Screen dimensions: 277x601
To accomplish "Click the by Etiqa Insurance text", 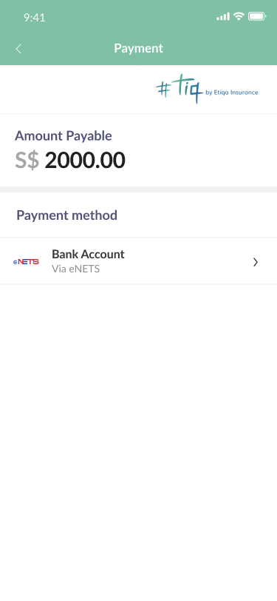I will click(x=232, y=93).
